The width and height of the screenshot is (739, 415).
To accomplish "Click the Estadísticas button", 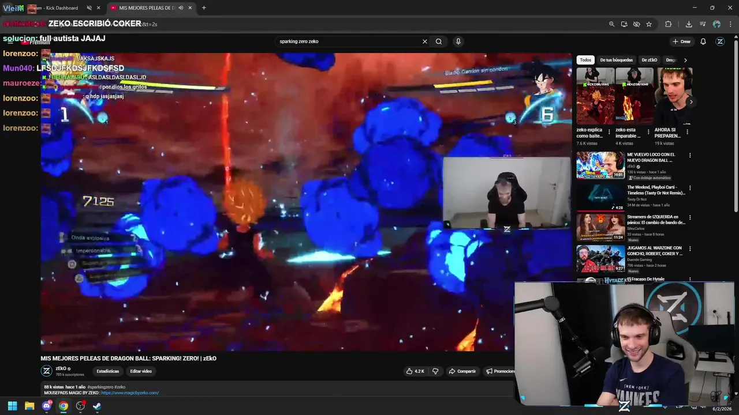I will (108, 371).
